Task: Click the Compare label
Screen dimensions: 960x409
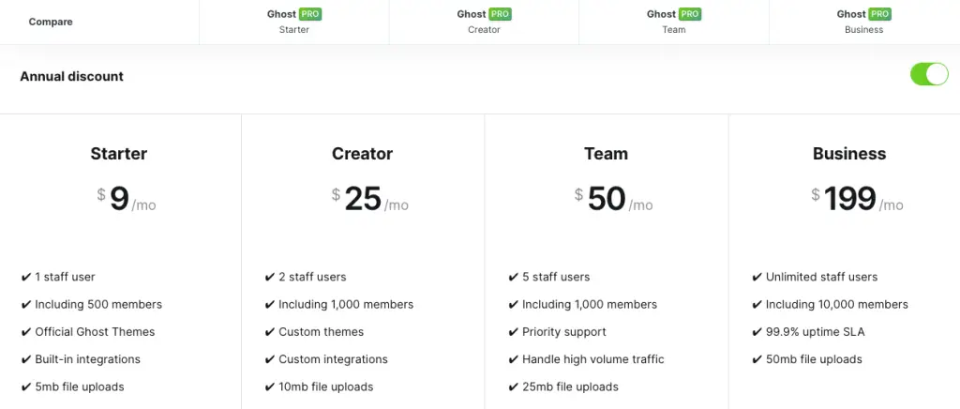Action: (x=51, y=22)
